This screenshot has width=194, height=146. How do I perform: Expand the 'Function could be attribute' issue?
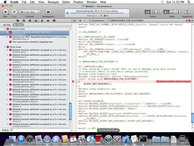point(8,32)
